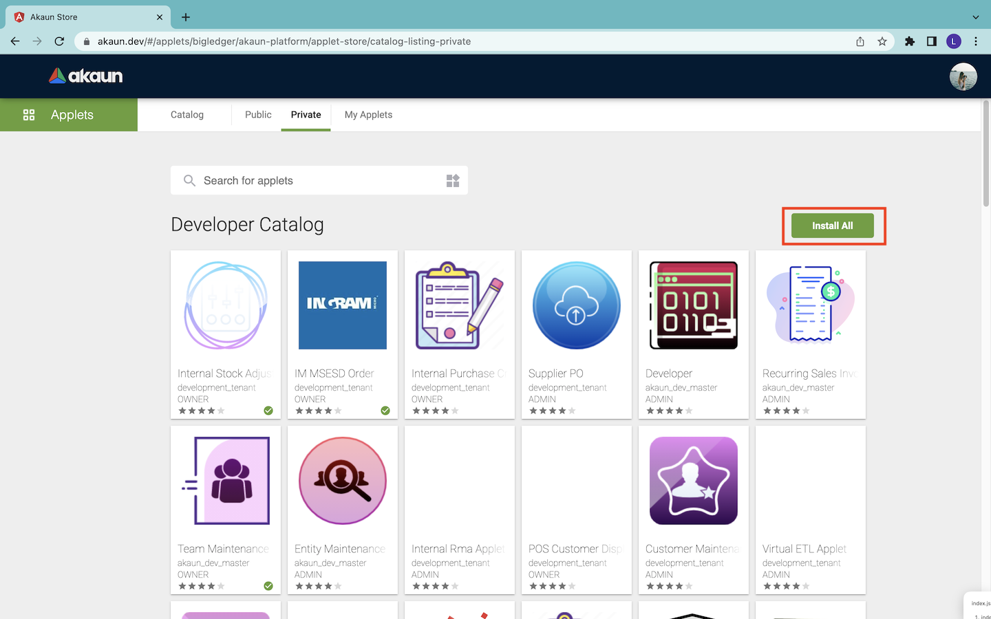The image size is (991, 619).
Task: Switch to the Public tab
Action: coord(258,115)
